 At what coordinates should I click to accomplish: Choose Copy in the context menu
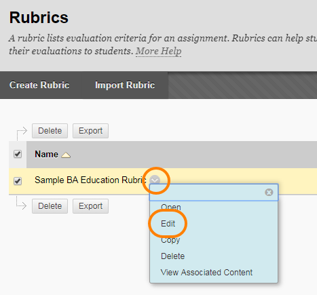tap(170, 240)
